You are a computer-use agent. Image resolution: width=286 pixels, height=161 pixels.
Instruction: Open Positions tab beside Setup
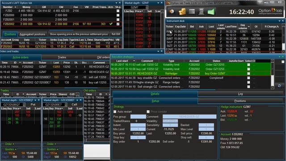pos(240,101)
